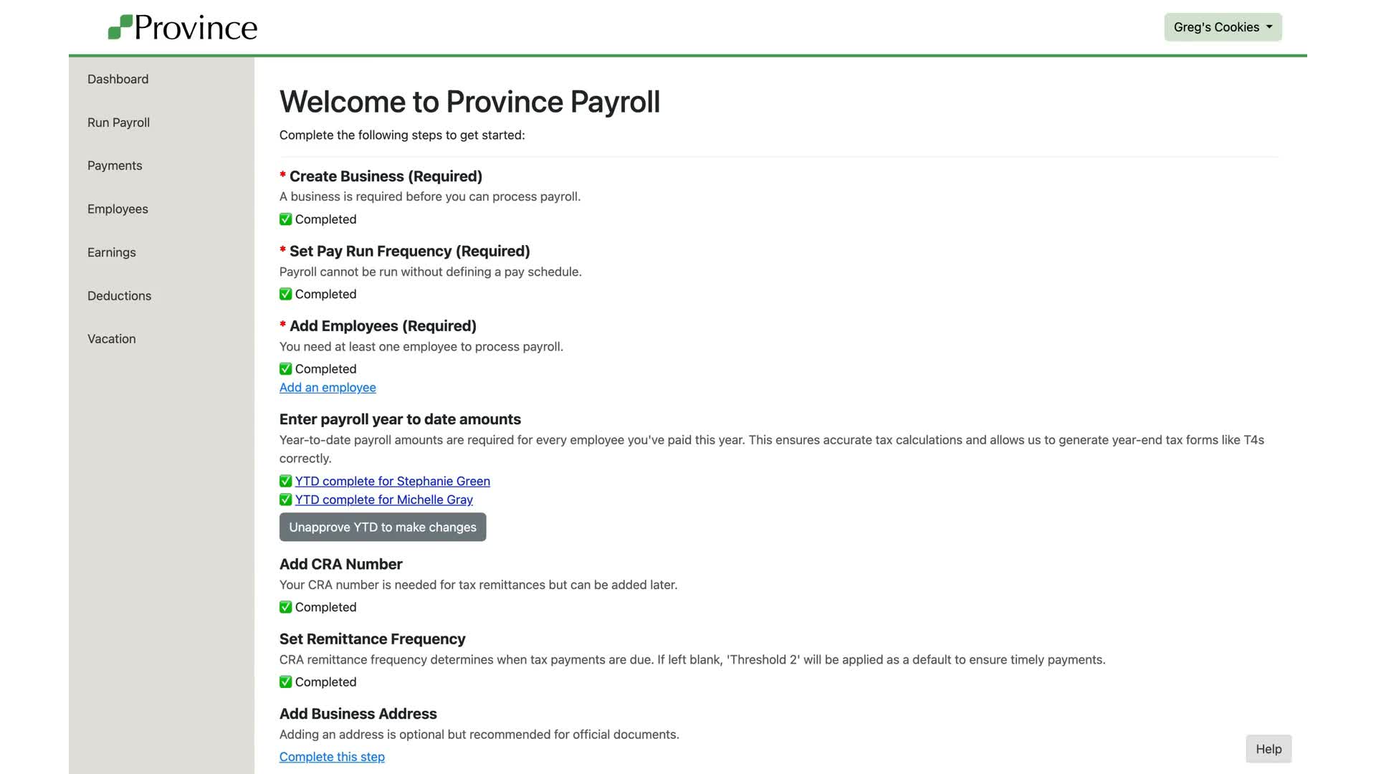Click the Add an employee link
The width and height of the screenshot is (1376, 774).
coord(328,388)
